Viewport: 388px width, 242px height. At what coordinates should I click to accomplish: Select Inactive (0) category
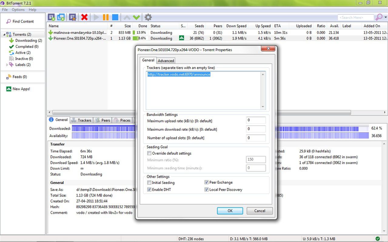(x=21, y=59)
